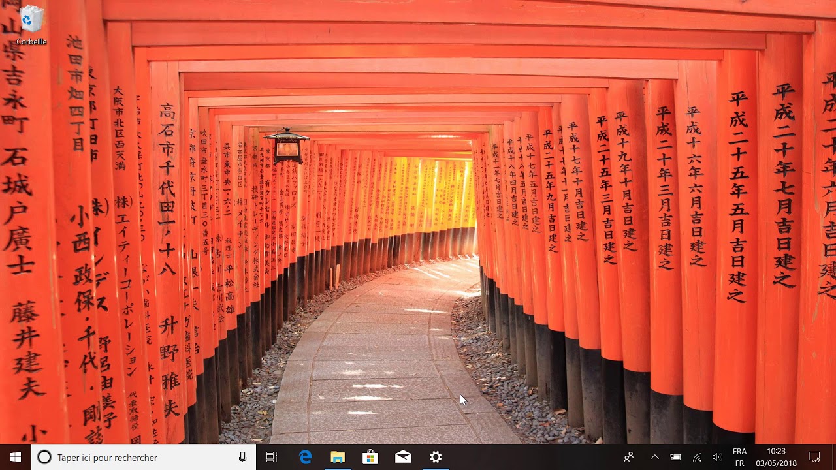Open the Windows Start menu
Screen dimensions: 836x470
point(16,457)
